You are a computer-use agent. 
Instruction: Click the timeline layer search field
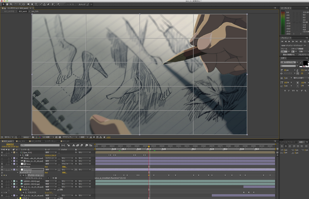pos(40,145)
